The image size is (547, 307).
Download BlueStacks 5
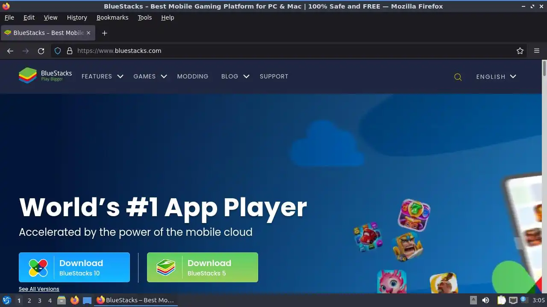(x=203, y=267)
